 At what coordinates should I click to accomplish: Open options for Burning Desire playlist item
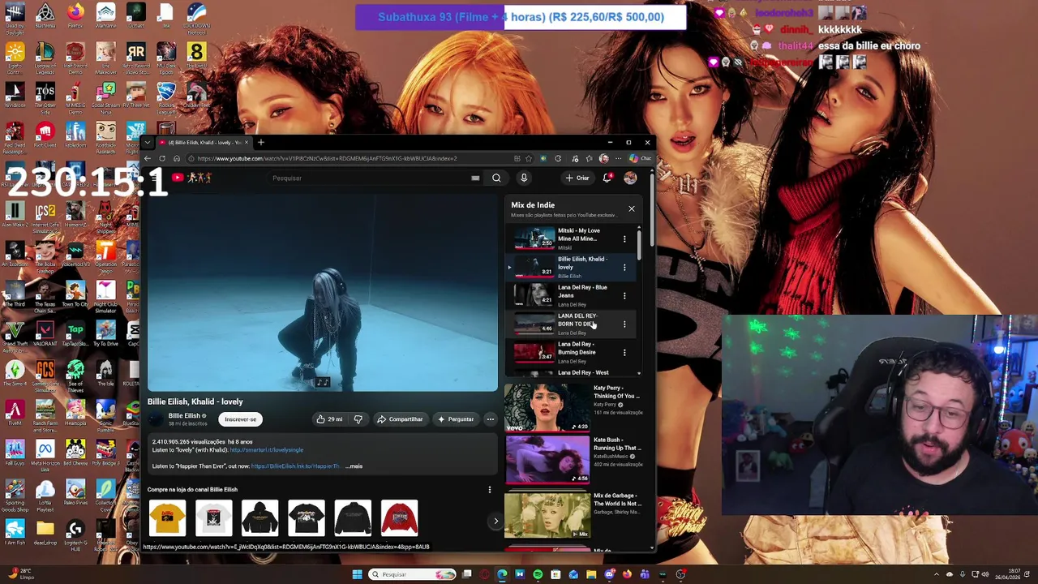click(x=624, y=352)
